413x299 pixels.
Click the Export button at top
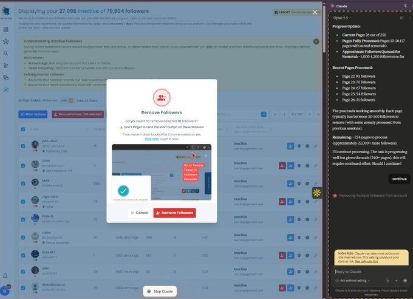click(x=296, y=12)
